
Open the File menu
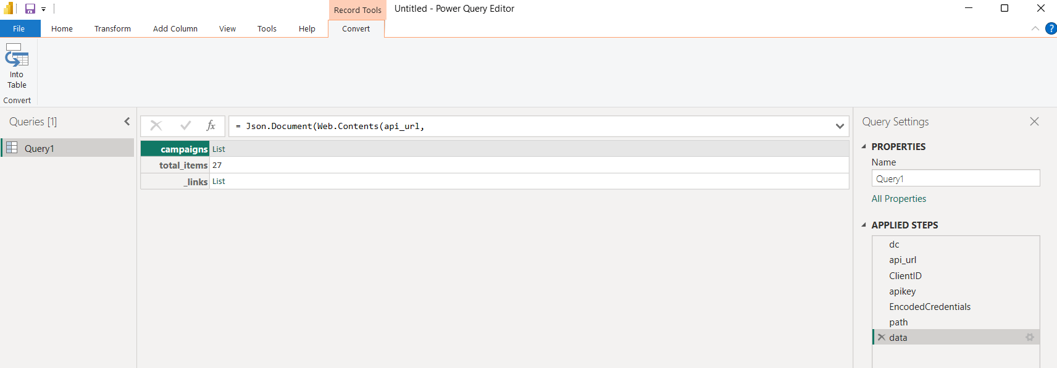coord(19,28)
